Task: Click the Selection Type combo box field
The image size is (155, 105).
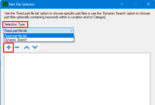Action: pyautogui.click(x=39, y=31)
